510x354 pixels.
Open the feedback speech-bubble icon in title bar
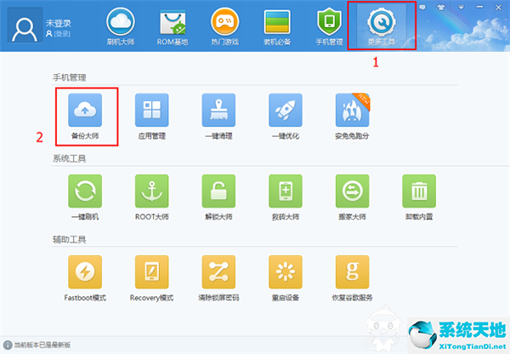click(422, 7)
